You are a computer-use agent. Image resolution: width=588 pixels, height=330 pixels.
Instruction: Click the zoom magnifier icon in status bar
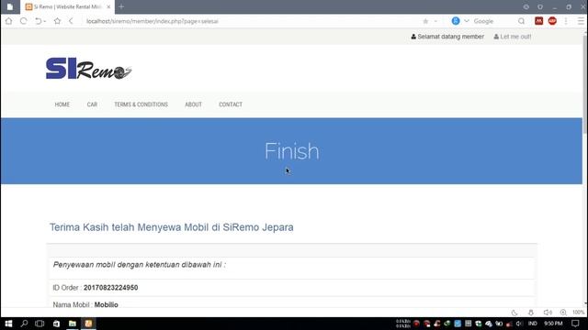[563, 313]
